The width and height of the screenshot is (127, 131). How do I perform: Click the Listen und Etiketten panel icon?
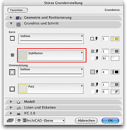19,108
